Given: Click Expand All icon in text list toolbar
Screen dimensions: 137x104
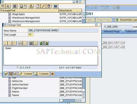Looking at the screenshot, I should pos(3,6).
